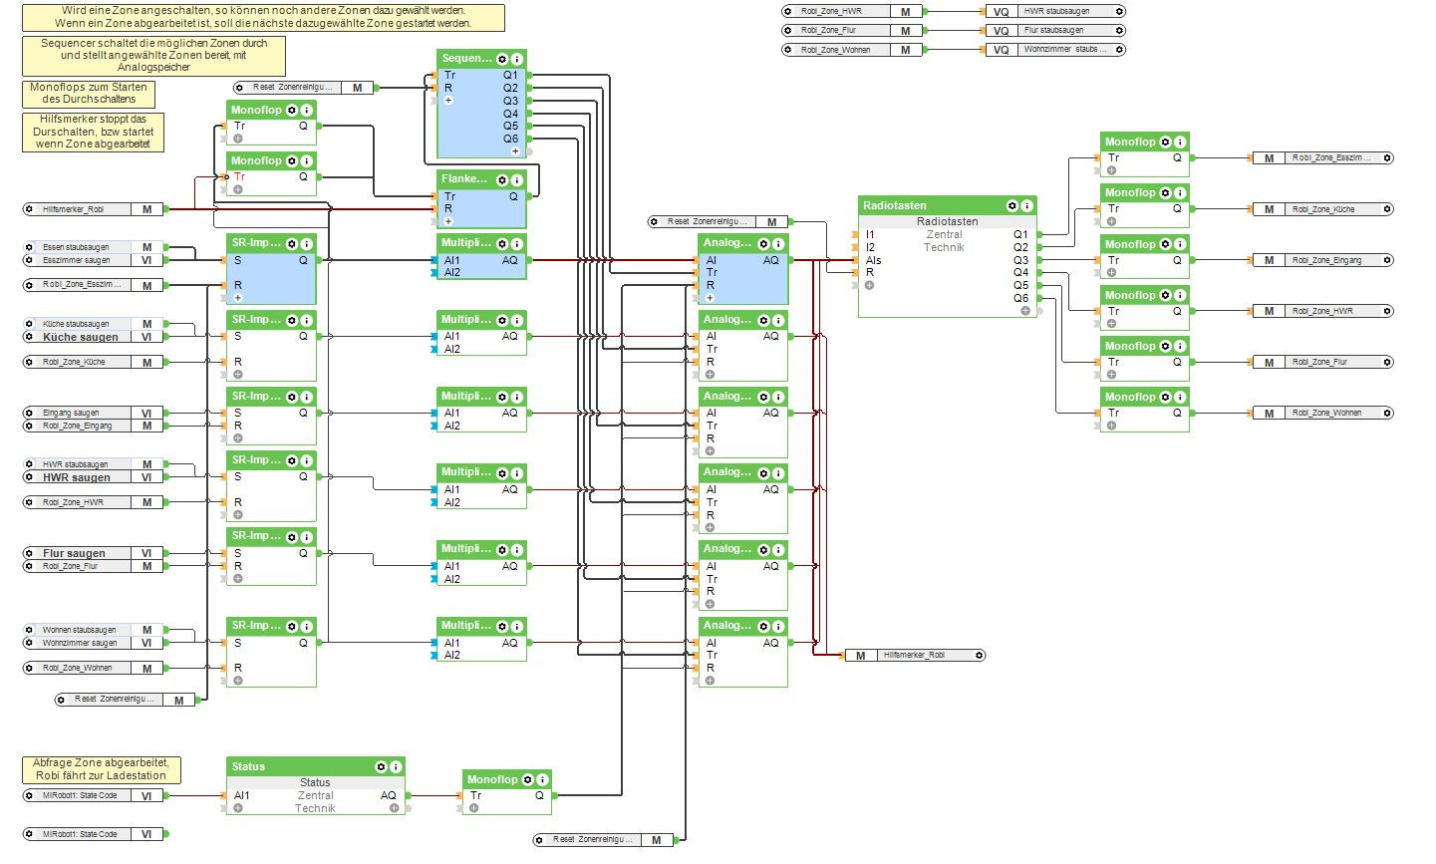Add an output below Q6 on Sequencer
The height and width of the screenshot is (864, 1436).
click(x=515, y=151)
